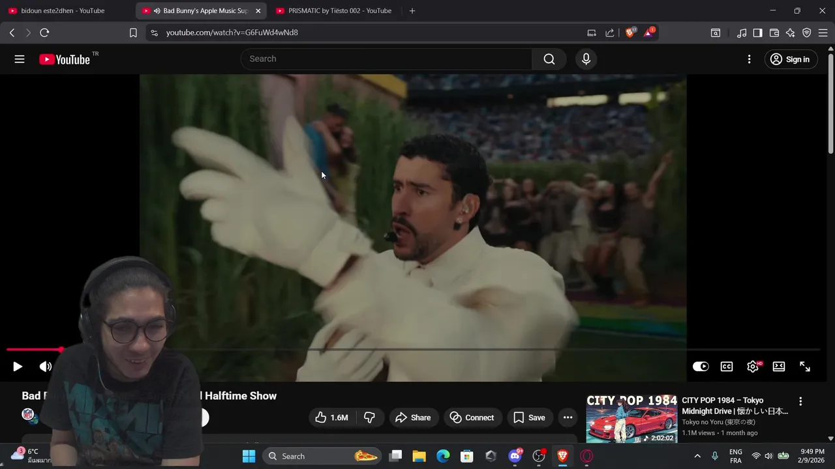Open the YouTube guide hamburger menu

click(x=20, y=59)
